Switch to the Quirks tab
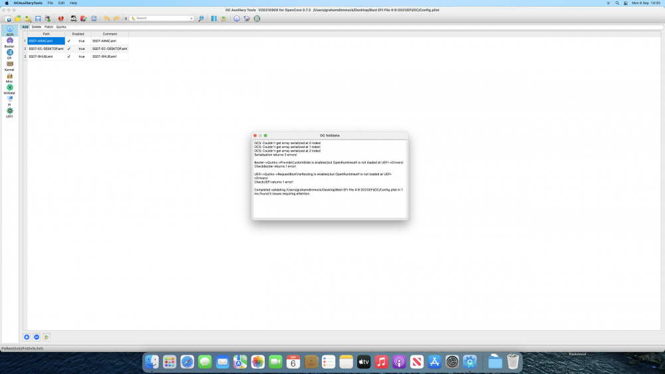This screenshot has height=374, width=665. click(x=61, y=27)
